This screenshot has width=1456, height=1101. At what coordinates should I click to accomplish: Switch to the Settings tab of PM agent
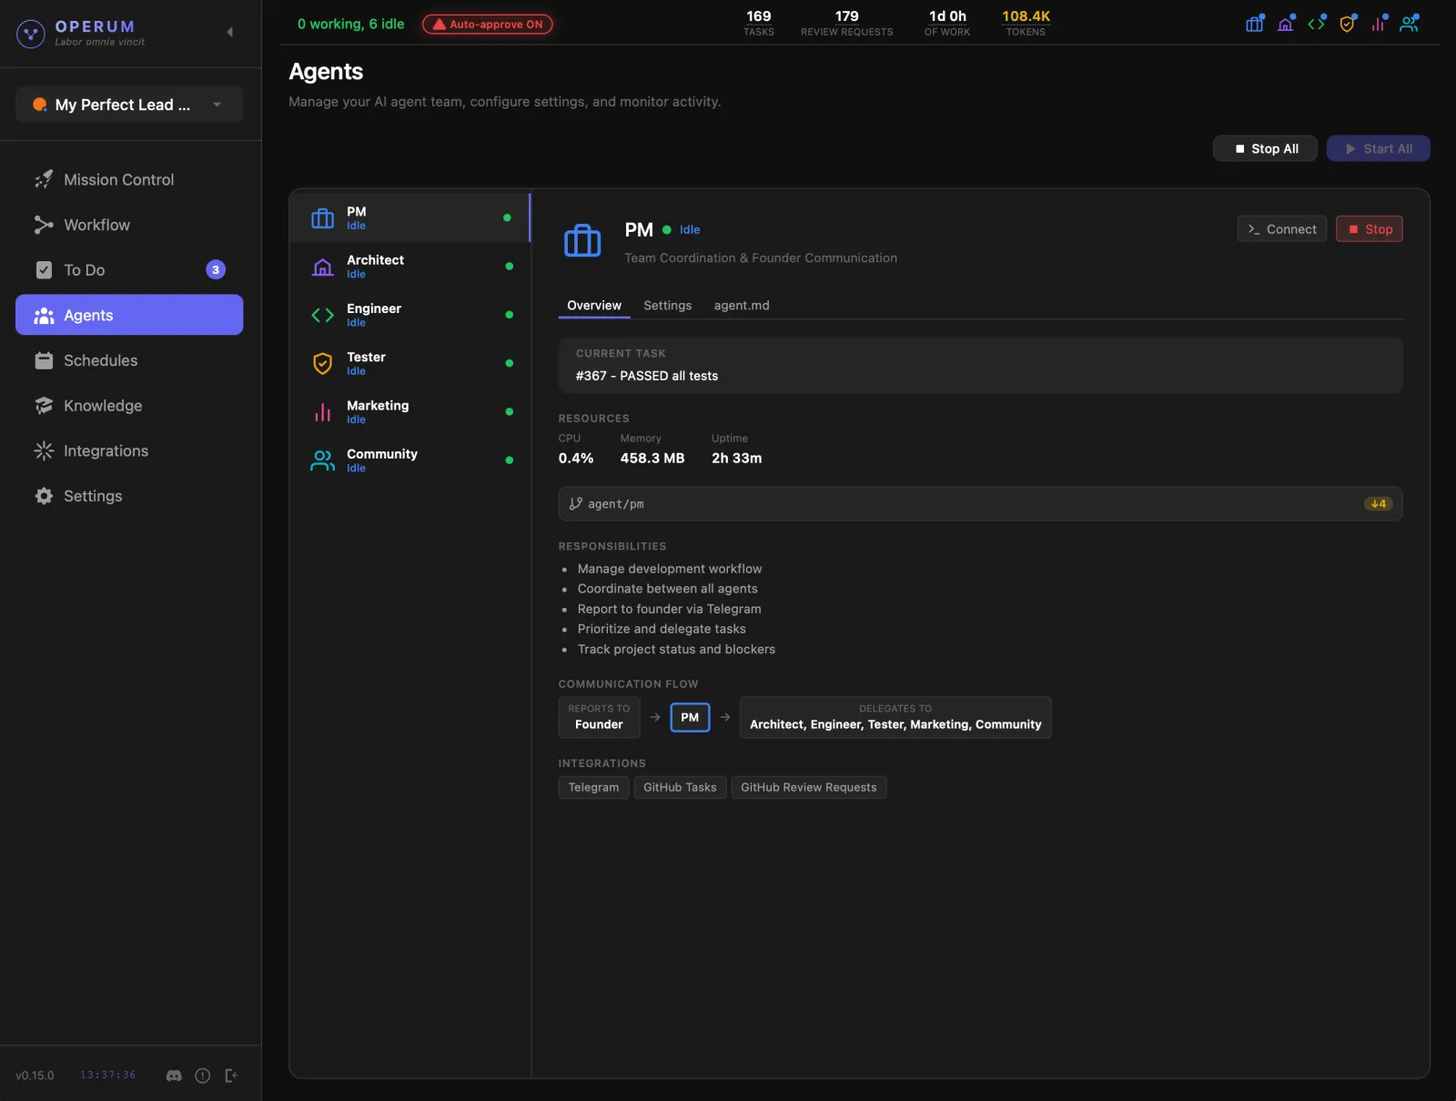pyautogui.click(x=667, y=306)
